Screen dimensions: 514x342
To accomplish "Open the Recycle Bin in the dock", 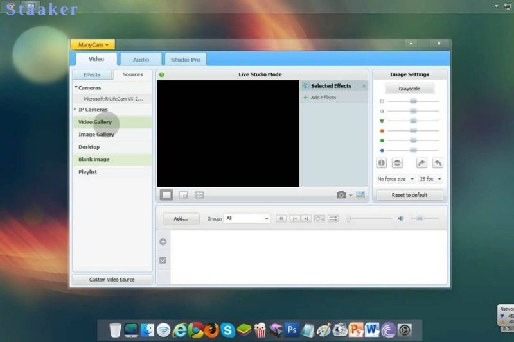I will 115,330.
